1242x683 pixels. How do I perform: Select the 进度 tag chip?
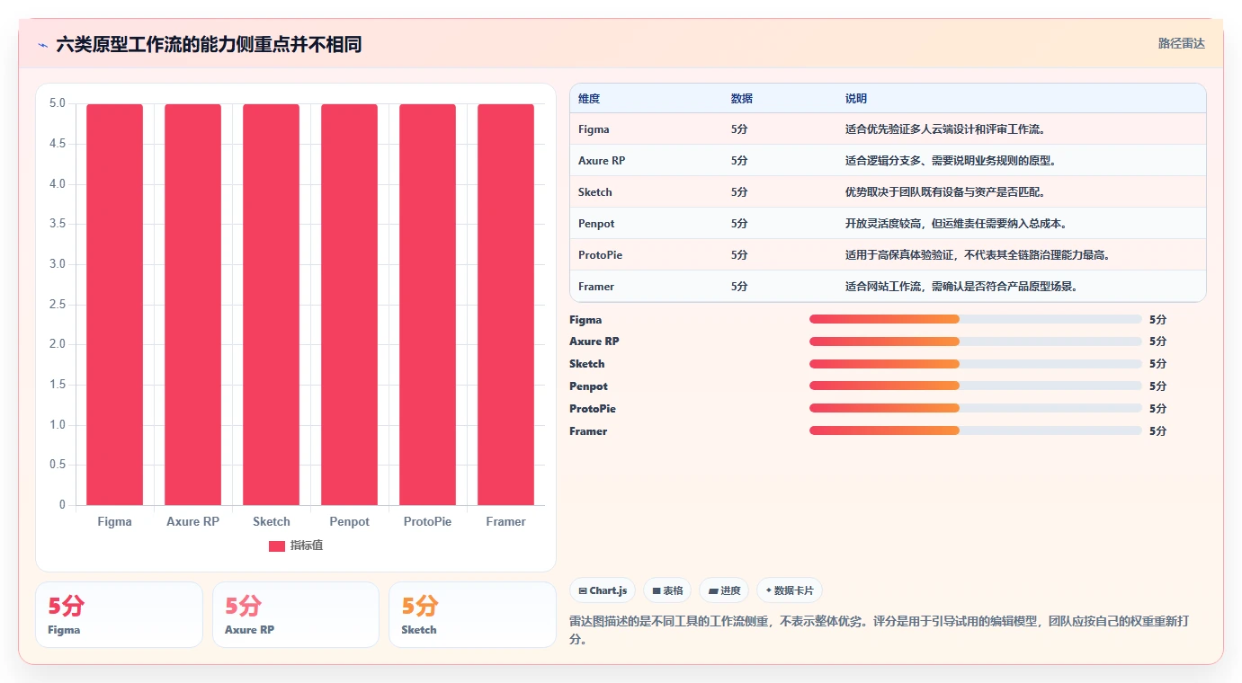(724, 590)
